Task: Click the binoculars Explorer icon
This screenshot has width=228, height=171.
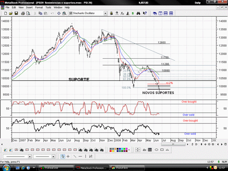Action: 138,13
